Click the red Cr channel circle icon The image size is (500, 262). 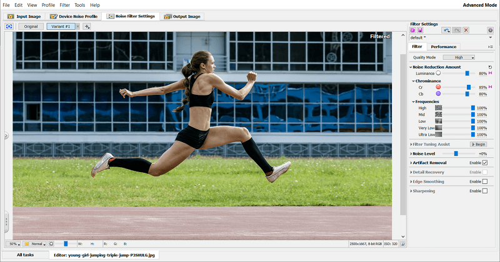click(x=438, y=87)
